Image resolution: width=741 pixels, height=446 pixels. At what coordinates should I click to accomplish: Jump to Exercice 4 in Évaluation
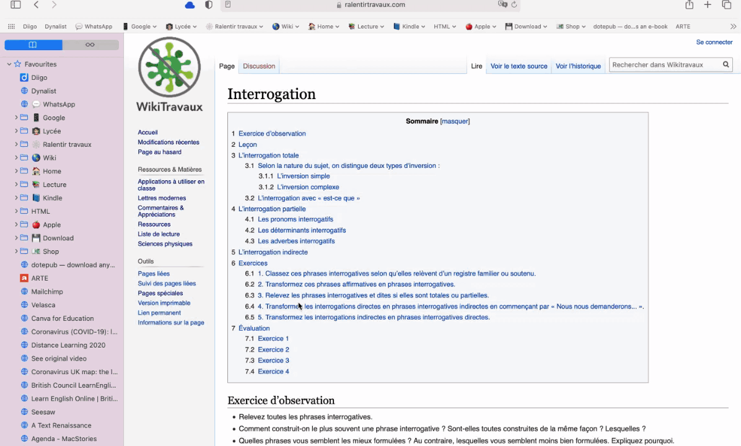pos(273,371)
